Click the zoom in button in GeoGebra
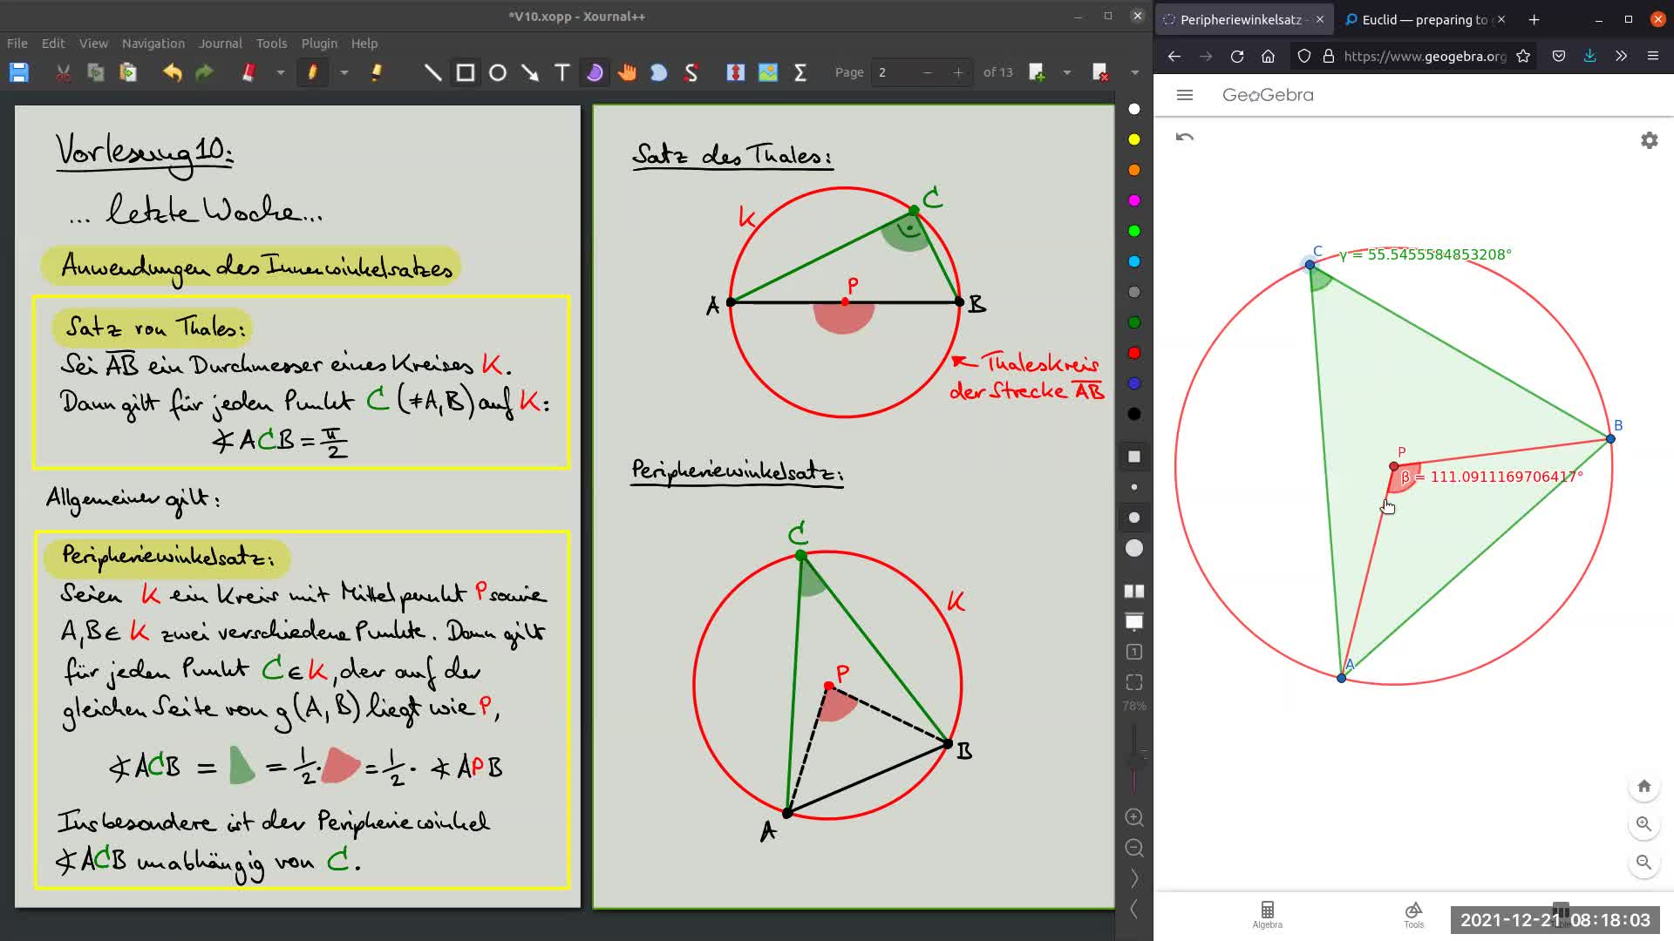The width and height of the screenshot is (1674, 941). point(1645,823)
